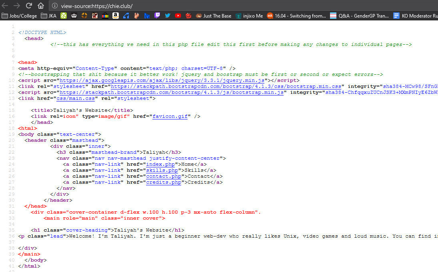438x272 pixels.
Task: Open the blue angular logo bookmark
Action: [126, 16]
